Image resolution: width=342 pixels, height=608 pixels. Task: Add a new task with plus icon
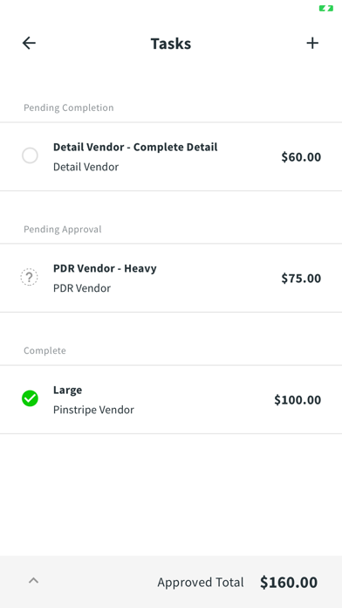(x=312, y=43)
